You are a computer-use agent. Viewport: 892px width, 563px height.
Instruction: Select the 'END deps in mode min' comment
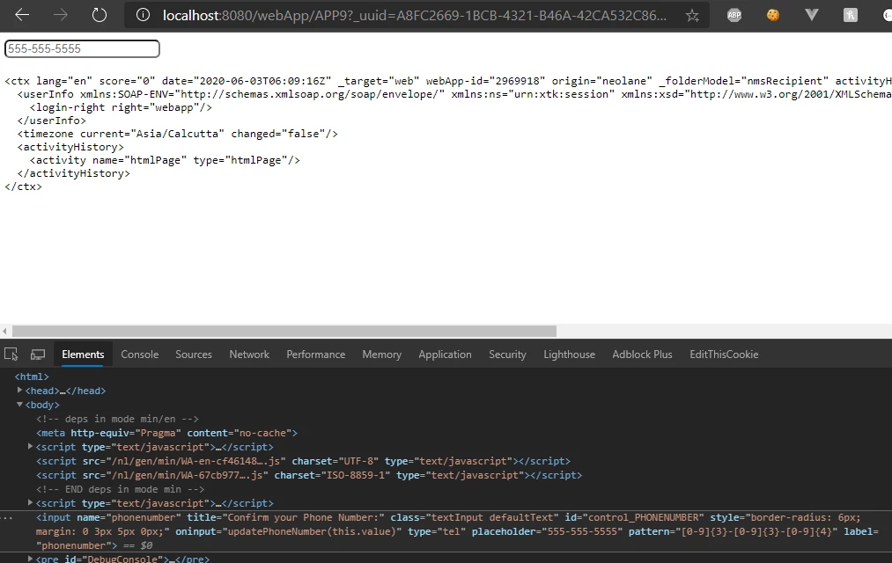(120, 489)
